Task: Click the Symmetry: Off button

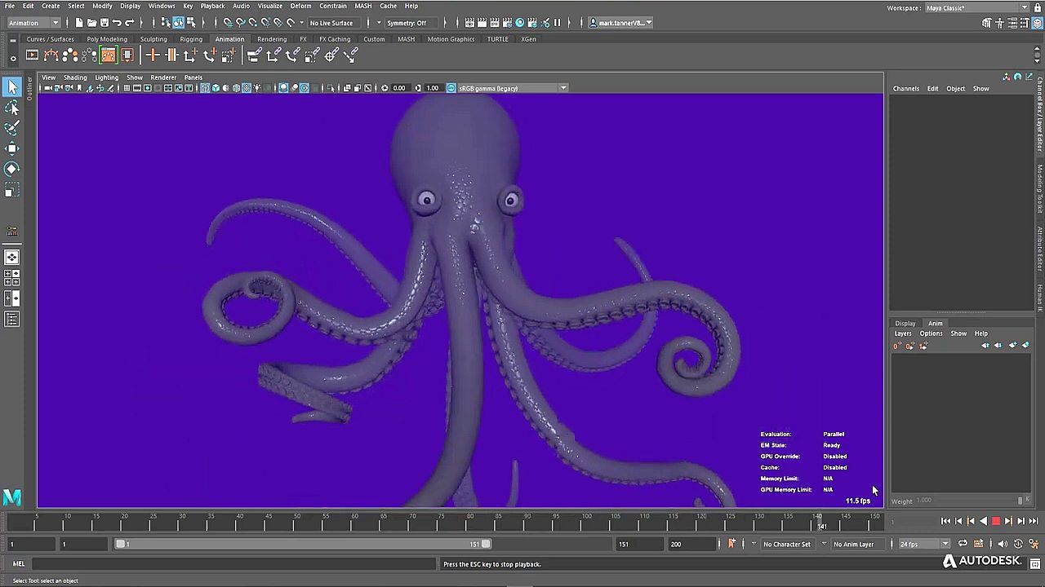Action: 407,23
